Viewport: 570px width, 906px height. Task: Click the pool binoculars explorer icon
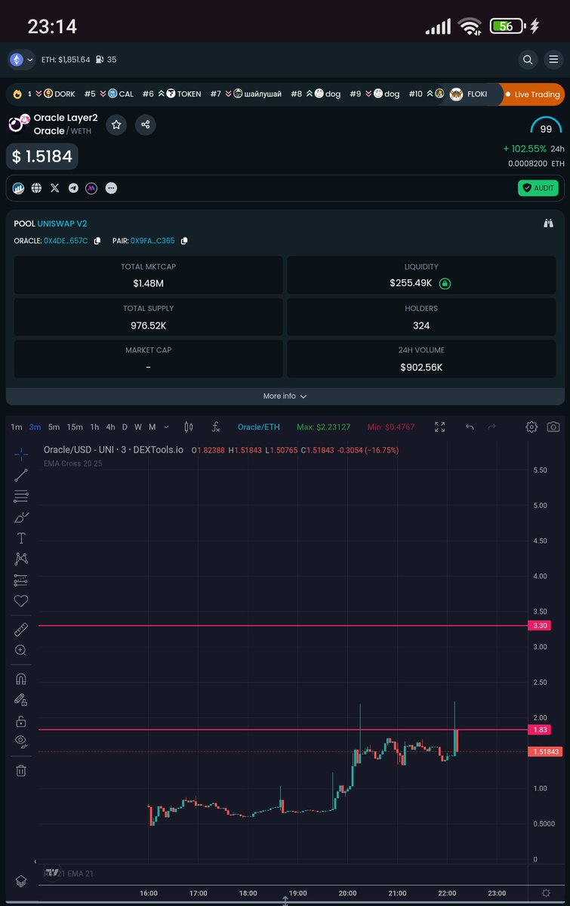tap(549, 223)
